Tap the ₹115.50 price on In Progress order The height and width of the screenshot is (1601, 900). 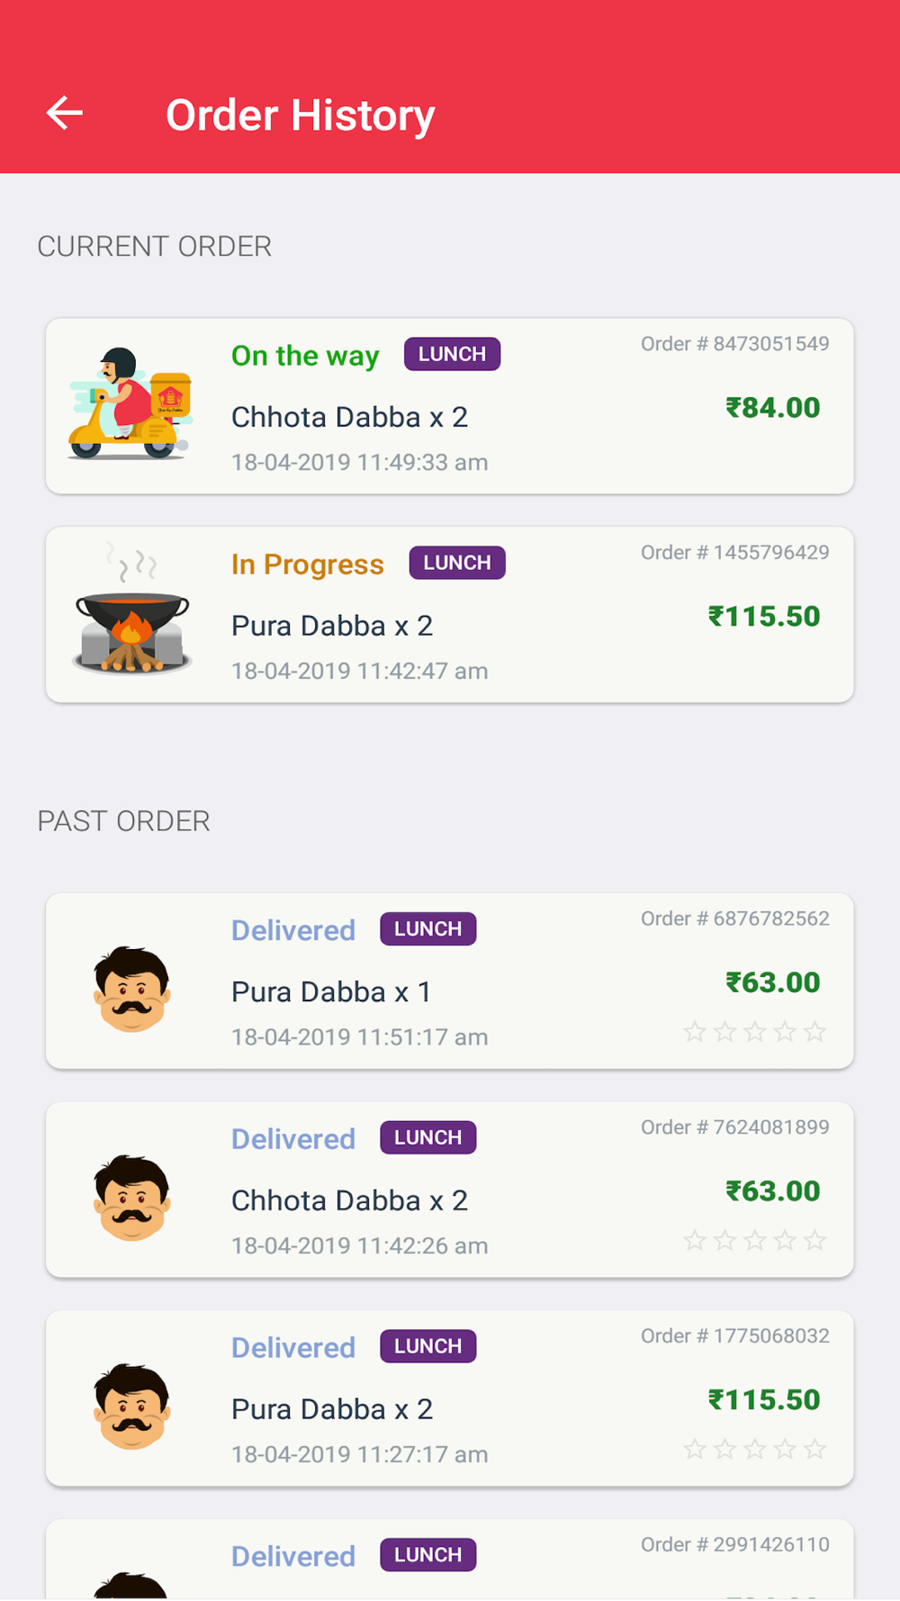click(764, 617)
